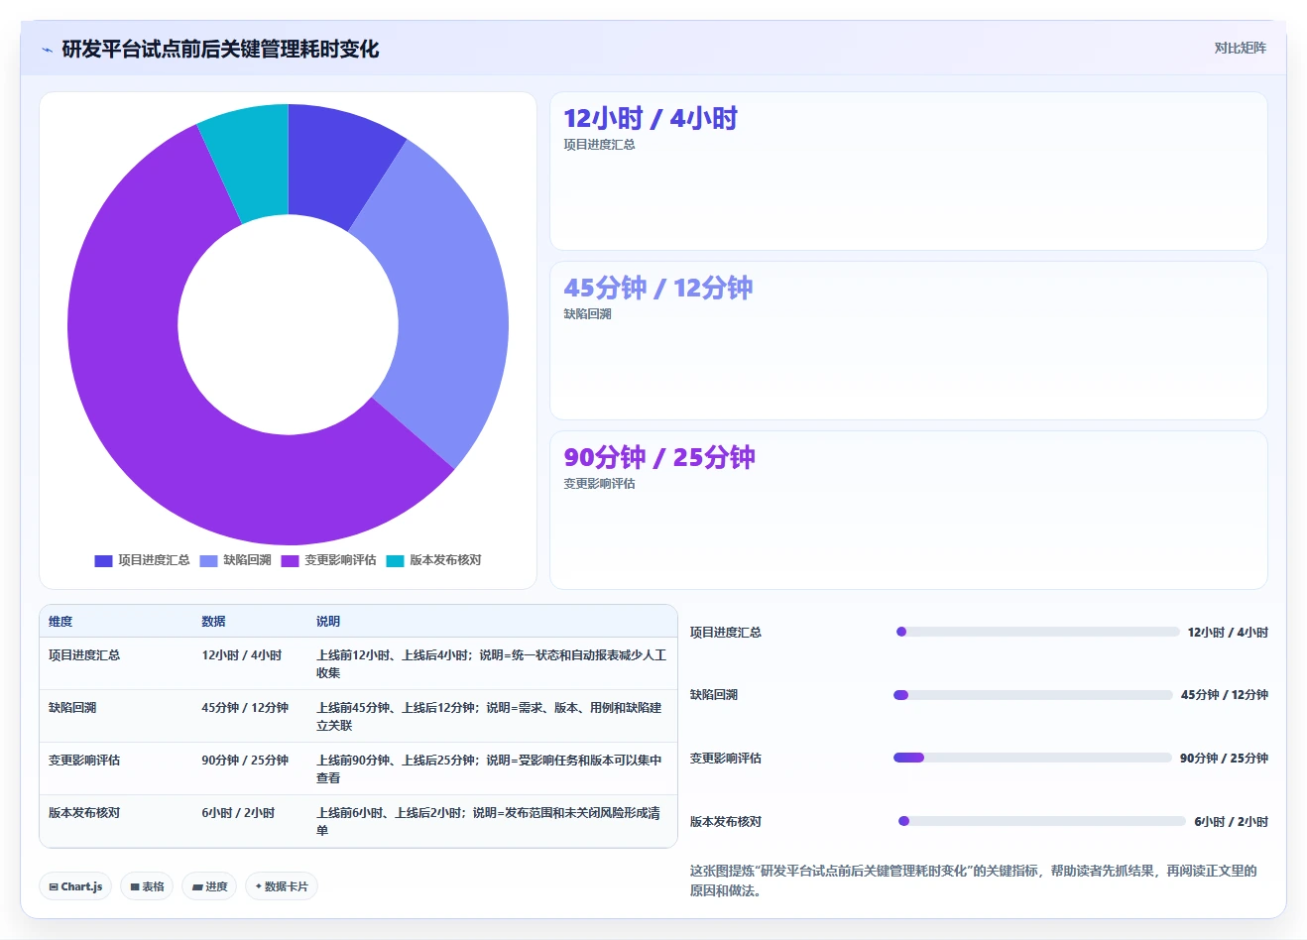The image size is (1307, 940).
Task: Click the 数据 column header
Action: point(213,622)
